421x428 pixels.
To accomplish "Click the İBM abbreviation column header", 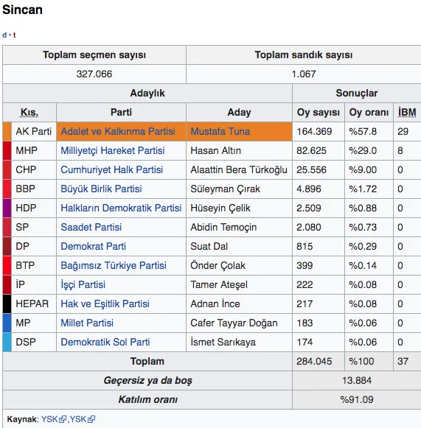I will [407, 113].
